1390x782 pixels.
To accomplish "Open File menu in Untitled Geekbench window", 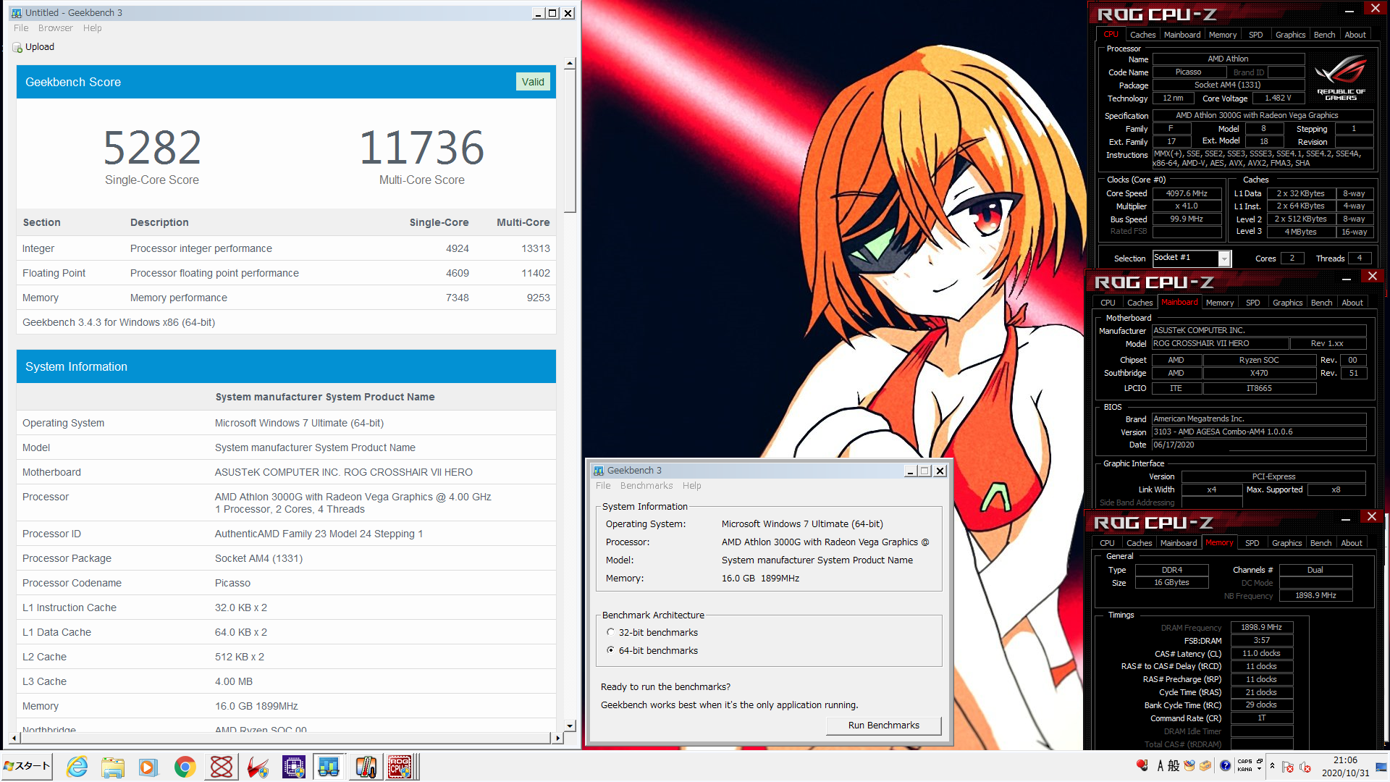I will coord(21,28).
